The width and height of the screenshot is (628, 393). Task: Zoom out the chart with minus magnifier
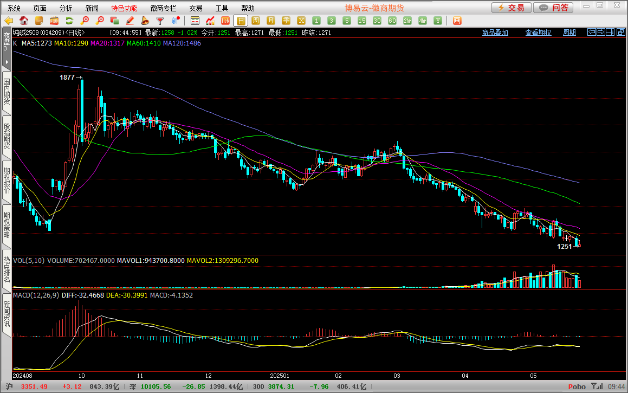point(100,21)
